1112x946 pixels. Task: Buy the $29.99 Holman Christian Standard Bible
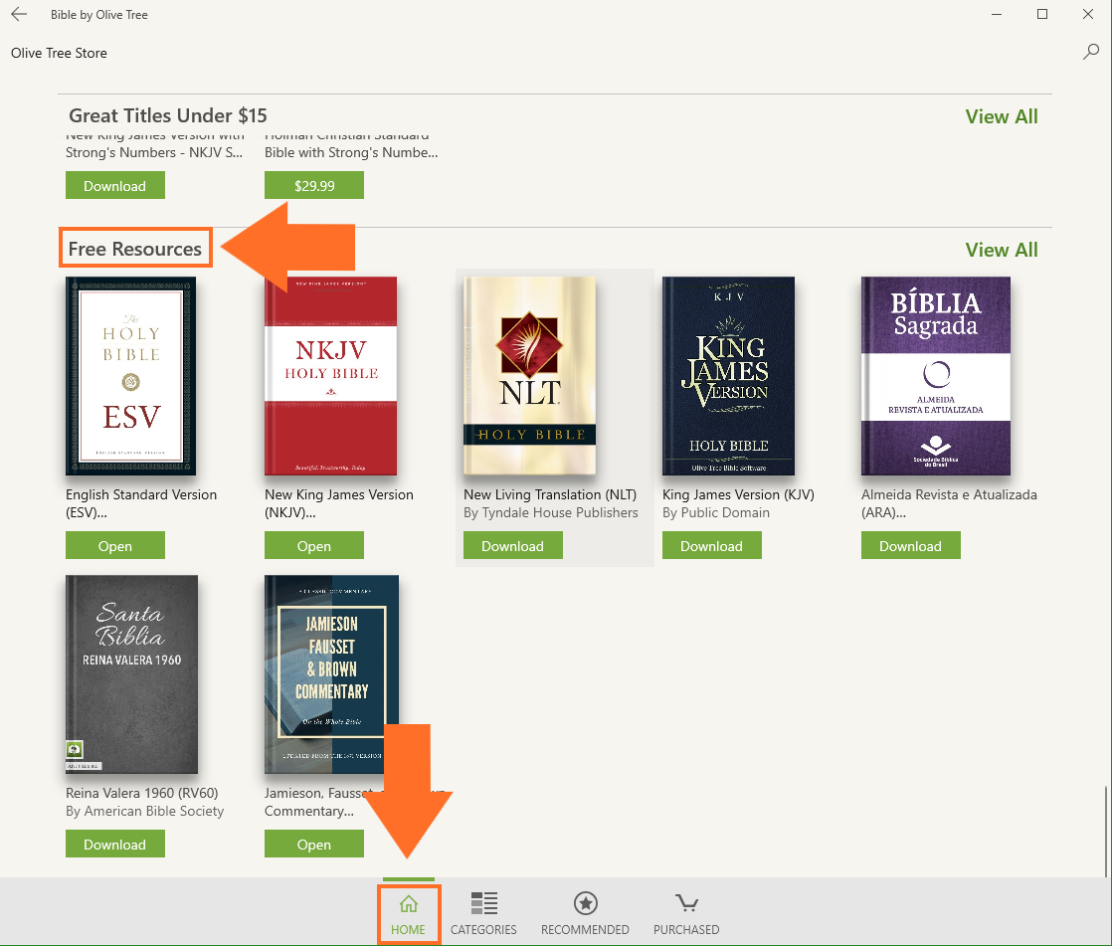(x=314, y=186)
